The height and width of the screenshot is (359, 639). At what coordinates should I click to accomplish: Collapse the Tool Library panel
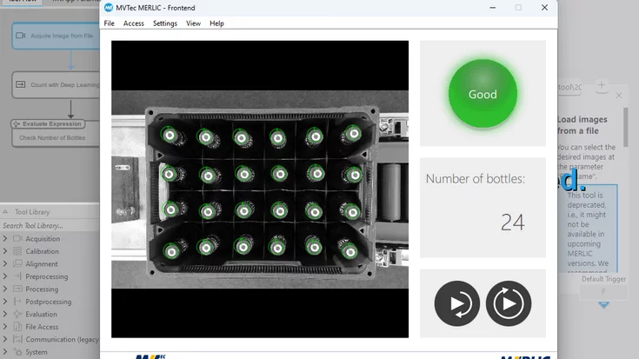(x=6, y=212)
